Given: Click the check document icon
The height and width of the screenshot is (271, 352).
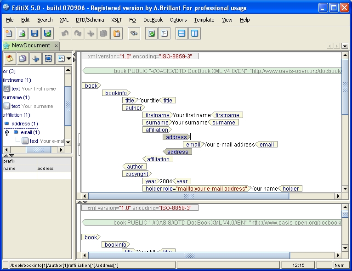Looking at the screenshot, I should click(152, 34).
